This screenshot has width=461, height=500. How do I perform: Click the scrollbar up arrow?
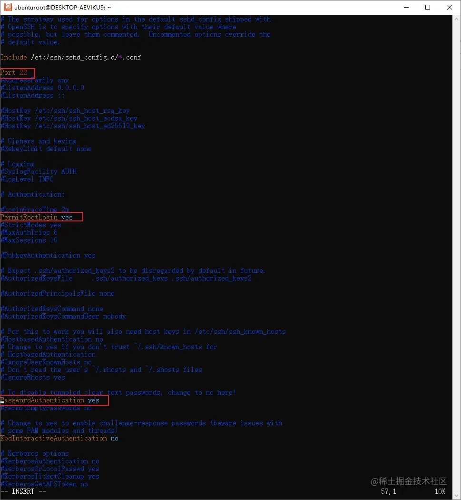click(456, 19)
